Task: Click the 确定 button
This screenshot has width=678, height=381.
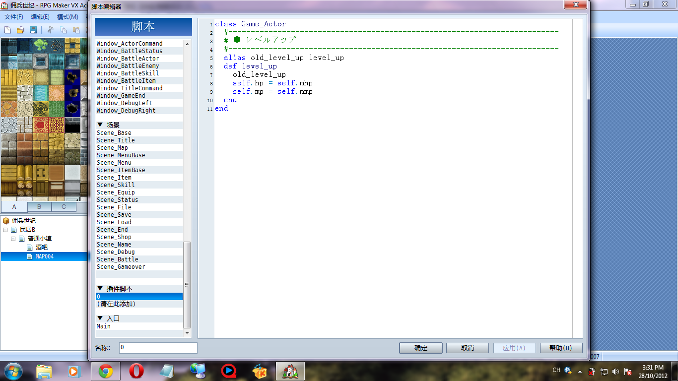Action: coord(420,348)
